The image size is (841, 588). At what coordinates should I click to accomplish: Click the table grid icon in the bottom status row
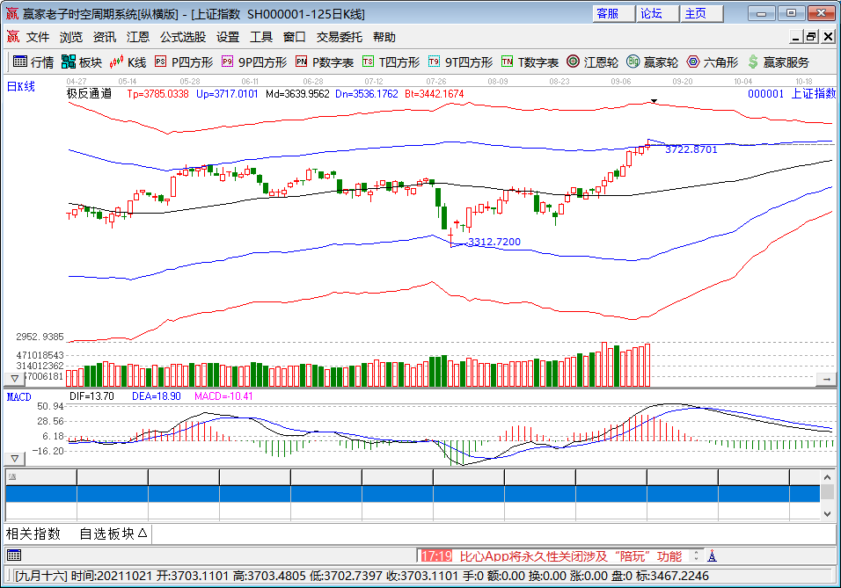pos(14,555)
